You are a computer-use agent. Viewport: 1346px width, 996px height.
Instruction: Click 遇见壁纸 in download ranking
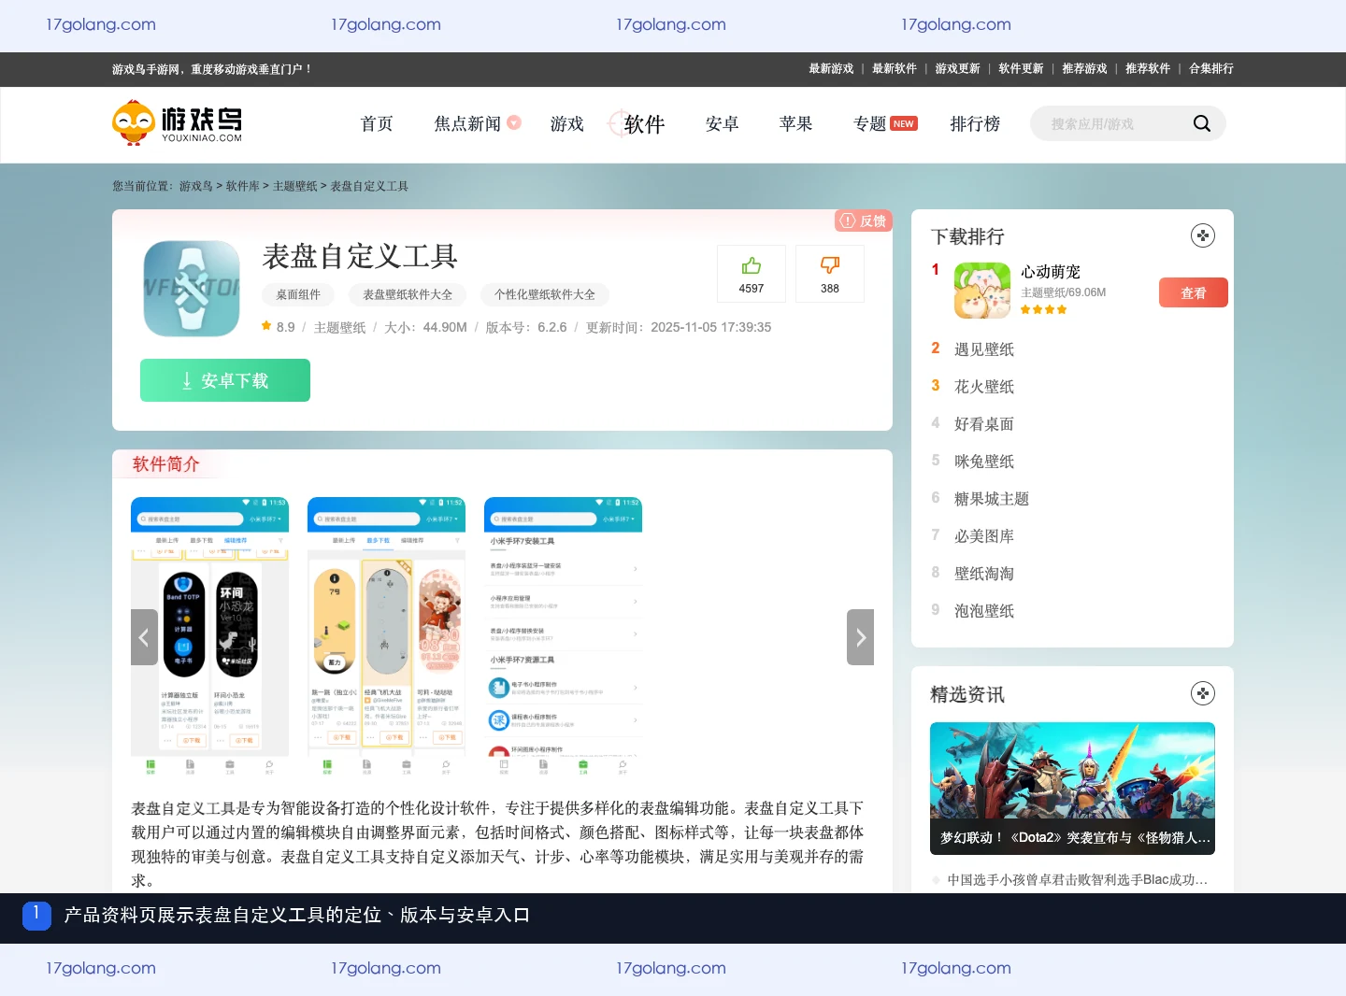tap(984, 349)
